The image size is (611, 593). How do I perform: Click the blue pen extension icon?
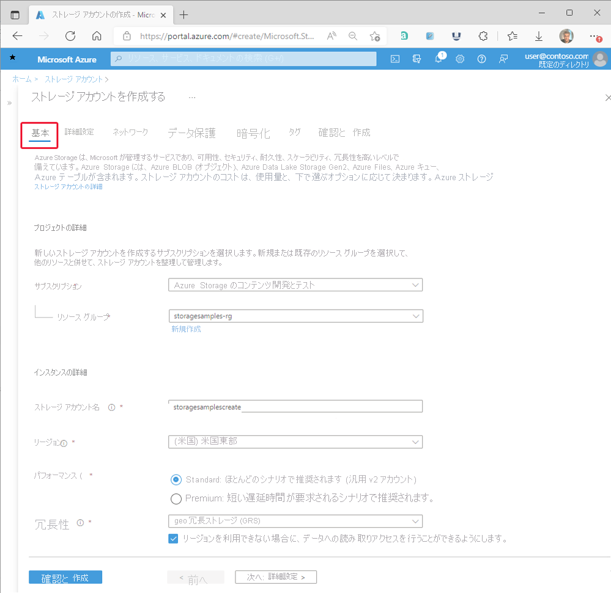(x=430, y=36)
